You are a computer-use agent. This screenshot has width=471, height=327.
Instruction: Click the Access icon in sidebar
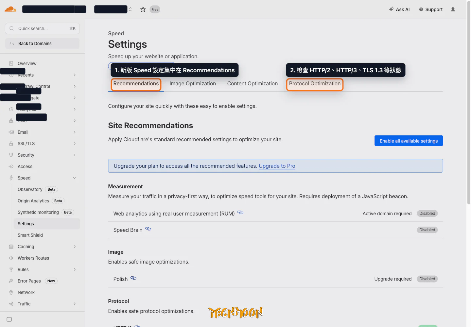coord(11,166)
